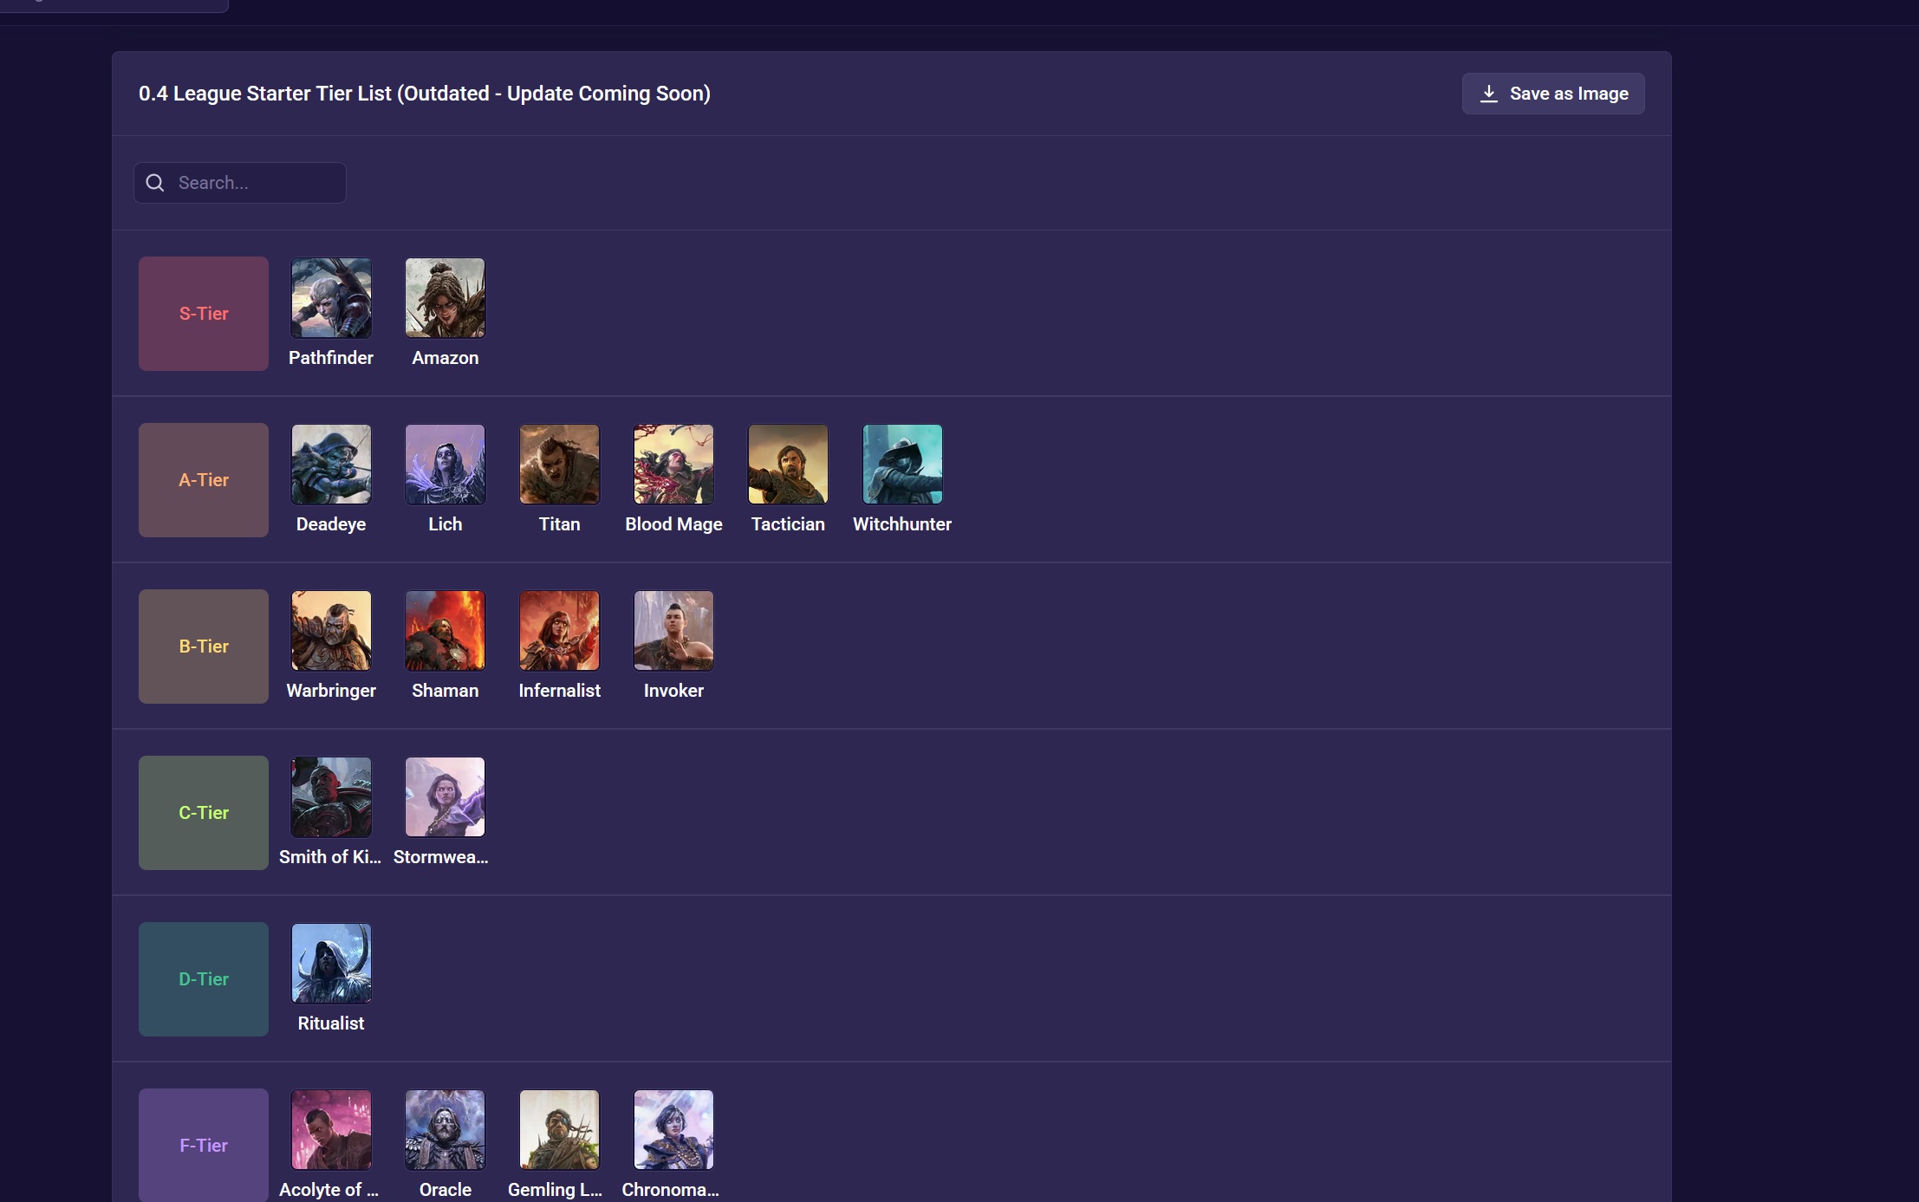Screen dimensions: 1919x1202
Task: Select the Titan portrait
Action: click(560, 464)
